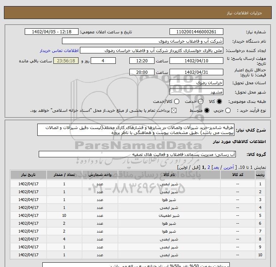Click شیر اطمینان in row 5

169,216
